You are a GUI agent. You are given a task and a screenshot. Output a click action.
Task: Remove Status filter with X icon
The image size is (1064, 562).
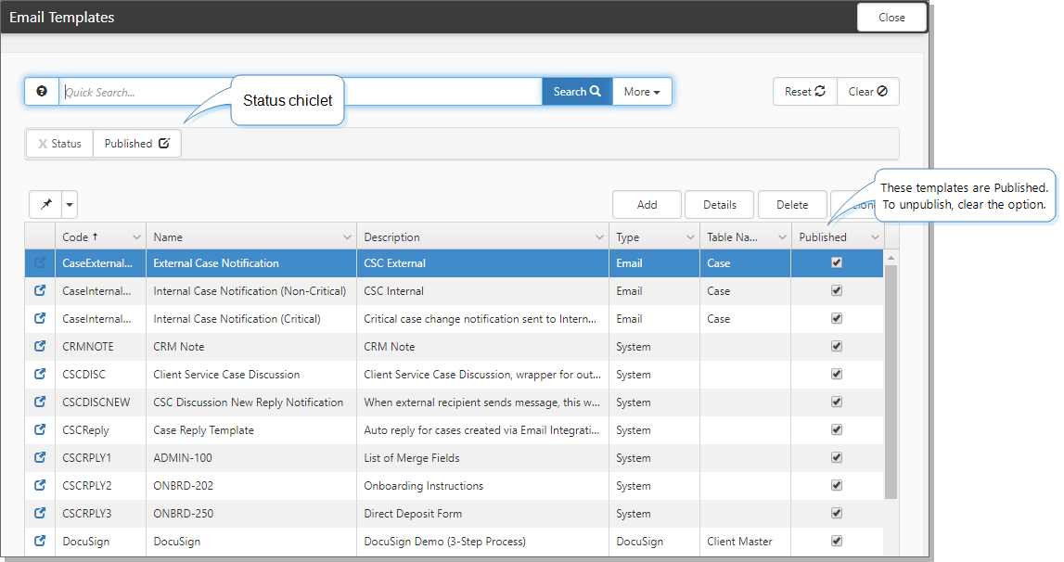43,144
